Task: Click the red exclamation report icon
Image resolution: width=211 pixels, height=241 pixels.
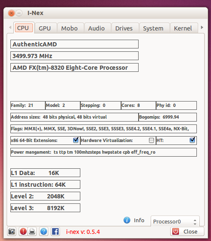Action: [23, 231]
